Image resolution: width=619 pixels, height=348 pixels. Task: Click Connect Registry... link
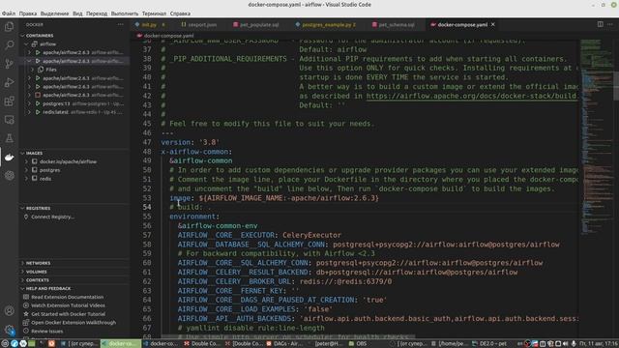(x=52, y=217)
